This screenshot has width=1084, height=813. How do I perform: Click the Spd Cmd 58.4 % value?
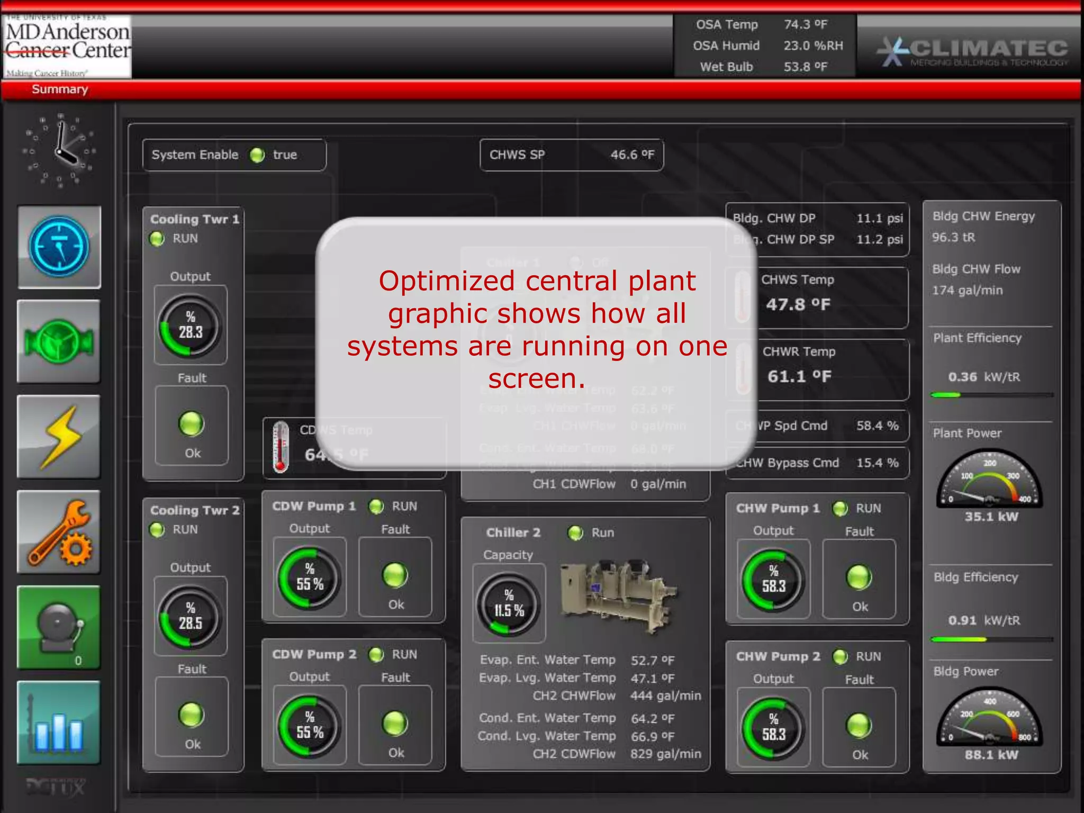[x=878, y=426]
